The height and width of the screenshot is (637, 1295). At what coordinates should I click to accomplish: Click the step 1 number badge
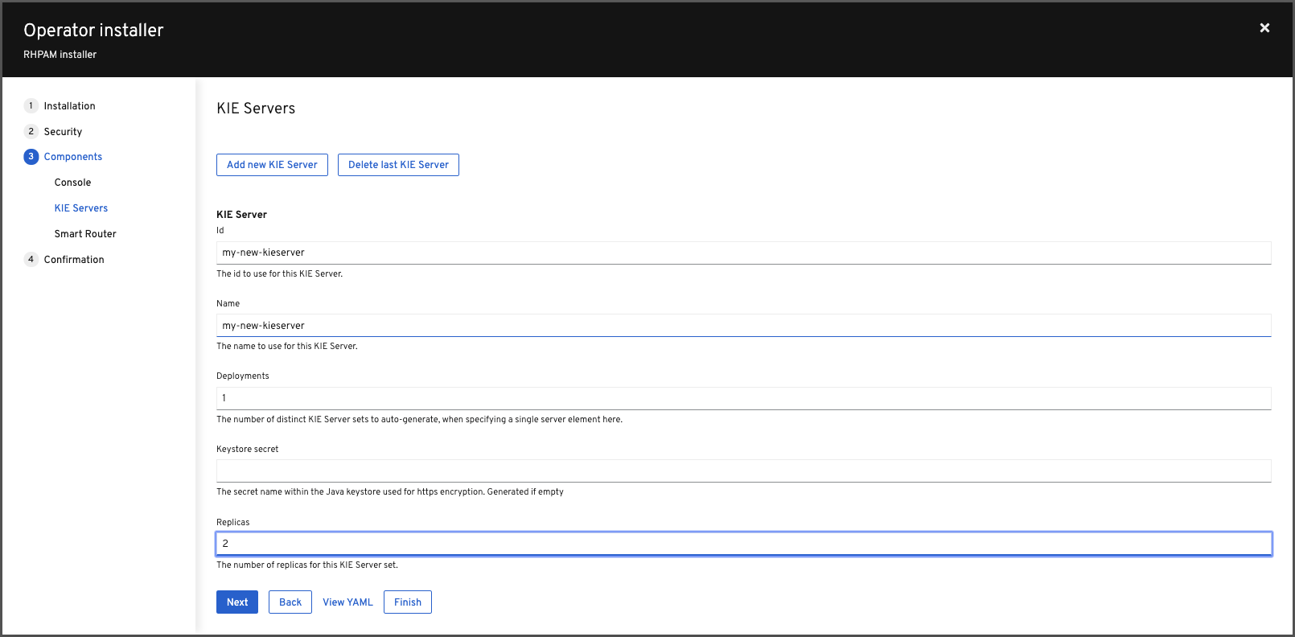[x=31, y=105]
